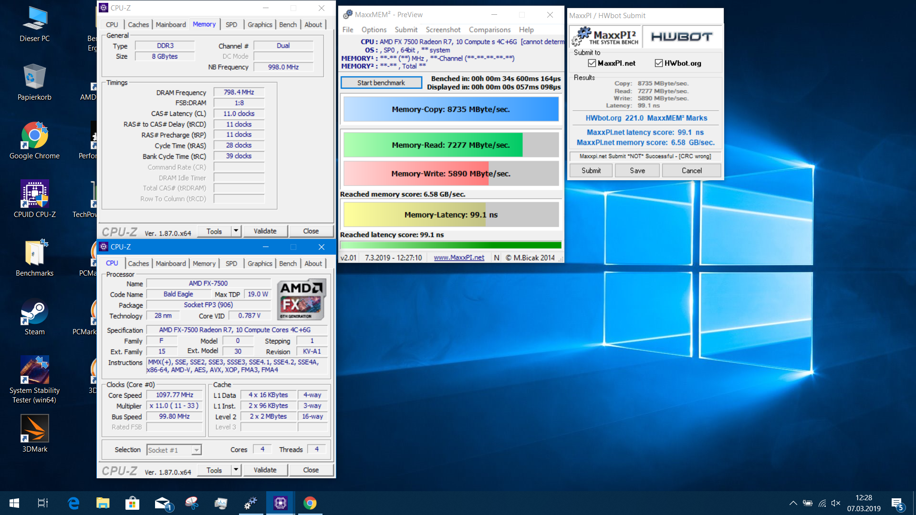916x515 pixels.
Task: Click the Memory-Latency result bar
Action: (x=451, y=215)
